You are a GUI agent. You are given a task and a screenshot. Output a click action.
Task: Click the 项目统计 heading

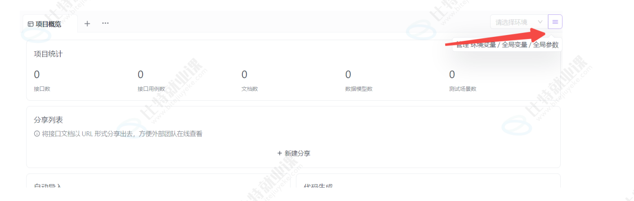click(48, 54)
